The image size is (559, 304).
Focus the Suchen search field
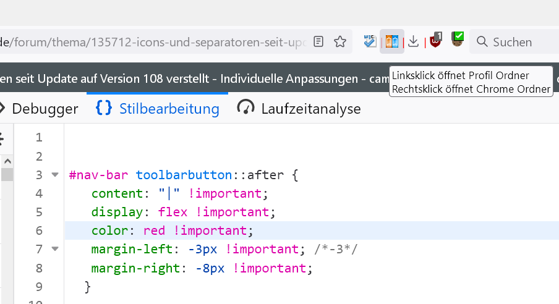pos(519,42)
